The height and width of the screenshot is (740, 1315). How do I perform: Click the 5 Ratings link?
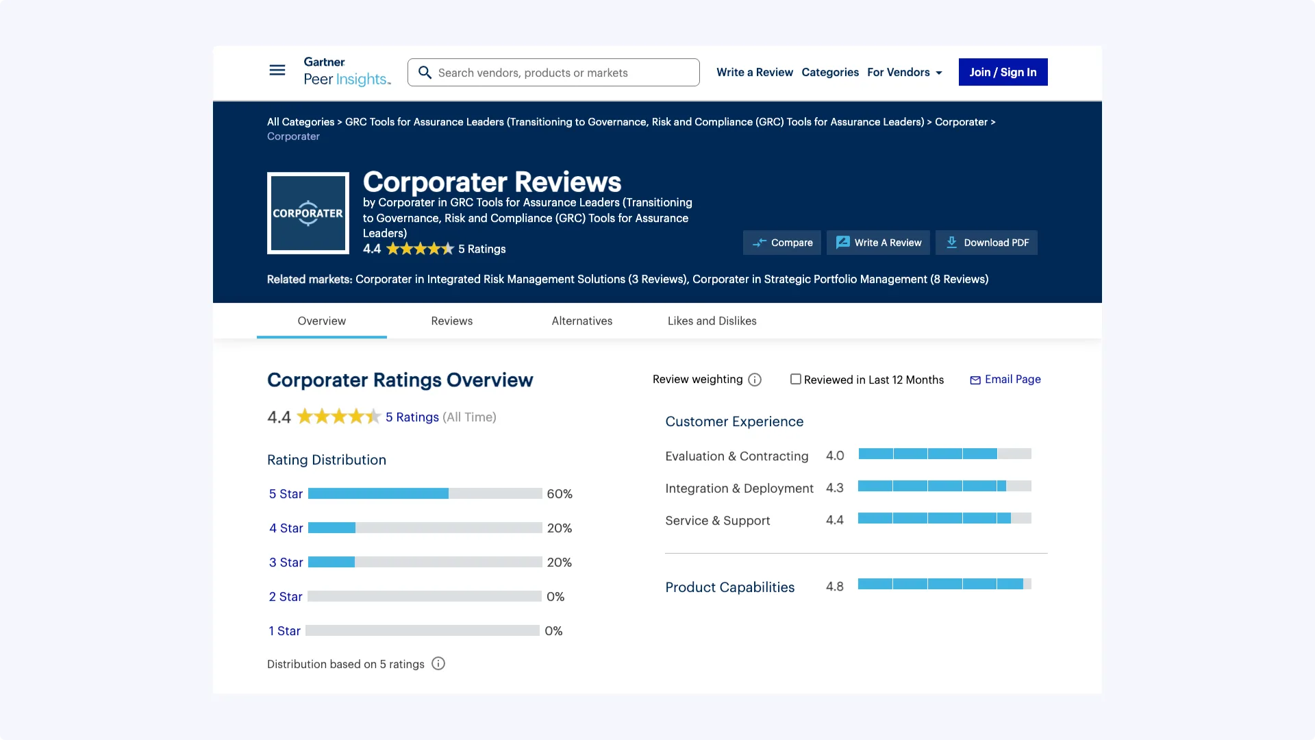click(412, 417)
